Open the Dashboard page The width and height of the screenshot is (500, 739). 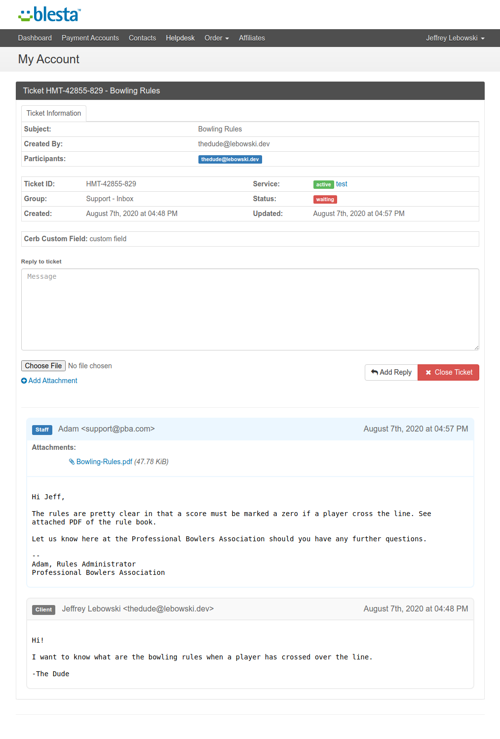(x=35, y=38)
